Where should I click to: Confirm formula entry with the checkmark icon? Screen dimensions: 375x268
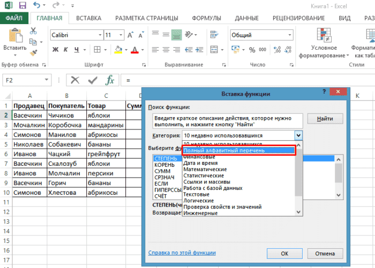coord(93,80)
